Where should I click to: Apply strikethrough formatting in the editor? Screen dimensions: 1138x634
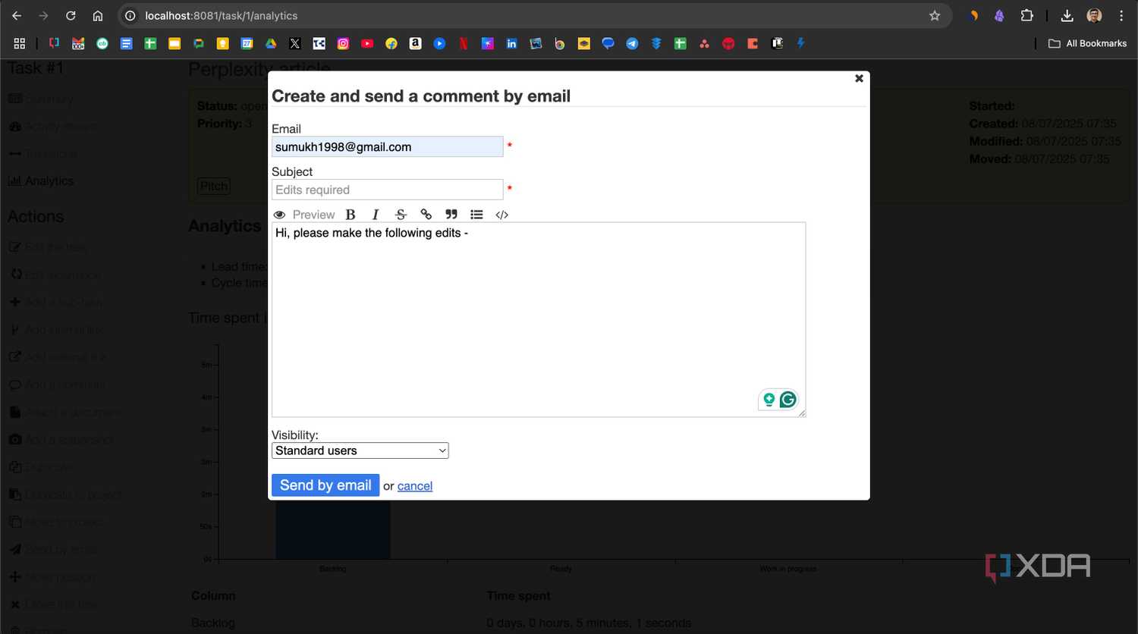[401, 215]
